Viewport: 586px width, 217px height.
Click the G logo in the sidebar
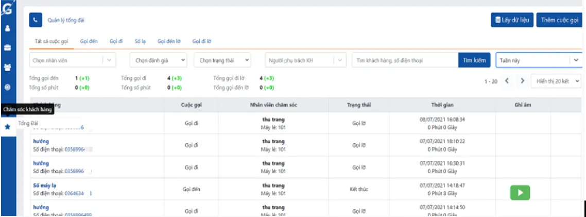pos(8,9)
